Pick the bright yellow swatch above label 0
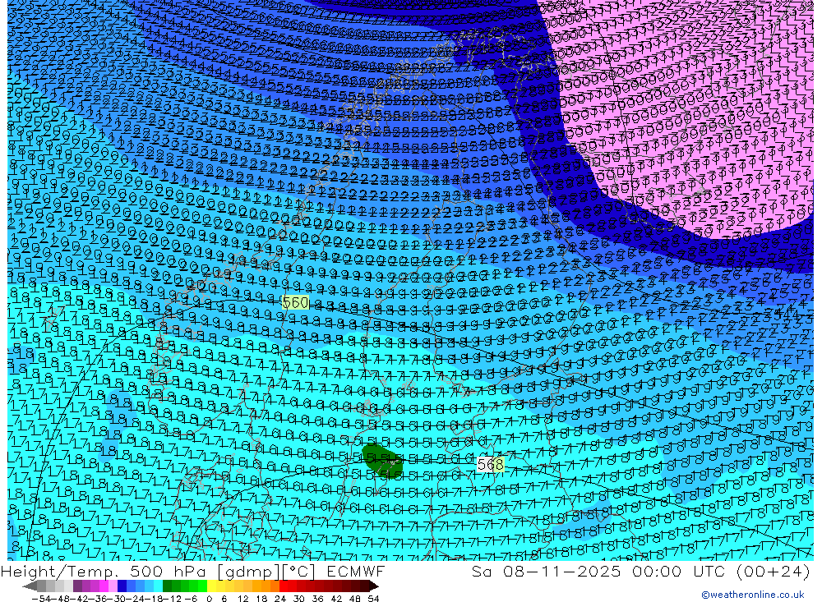The height and width of the screenshot is (602, 822). click(x=212, y=586)
